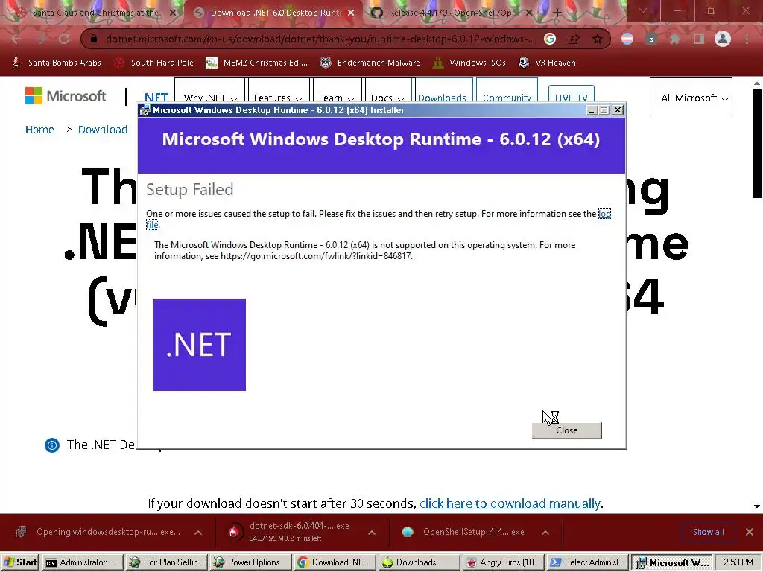Click dotnet-sdk download progress icon

233,532
